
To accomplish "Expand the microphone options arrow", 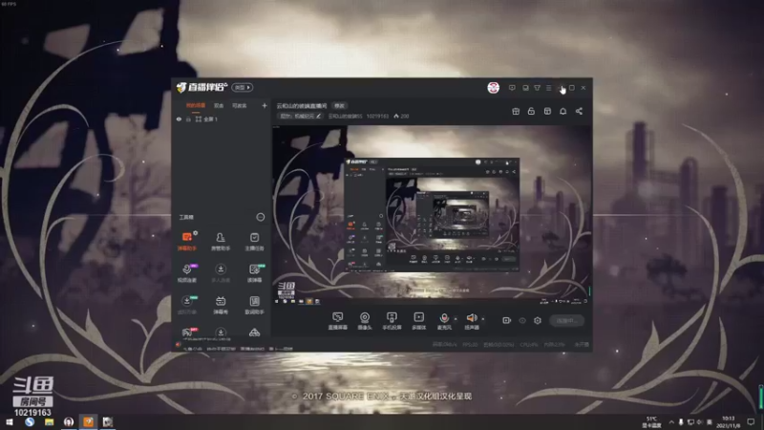I will click(x=456, y=319).
